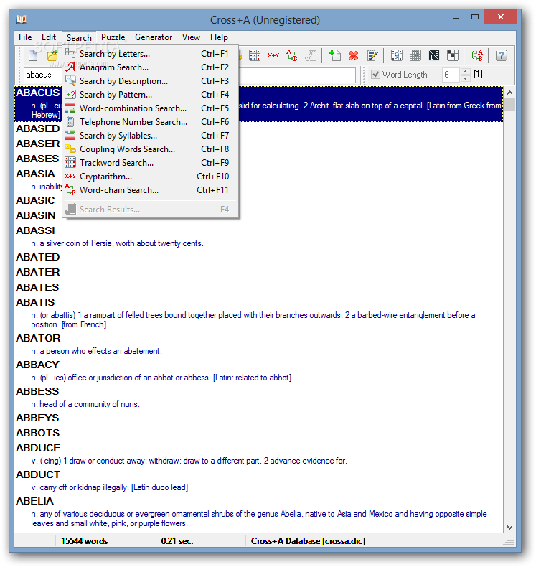Click the scrollbar down arrow

[509, 528]
